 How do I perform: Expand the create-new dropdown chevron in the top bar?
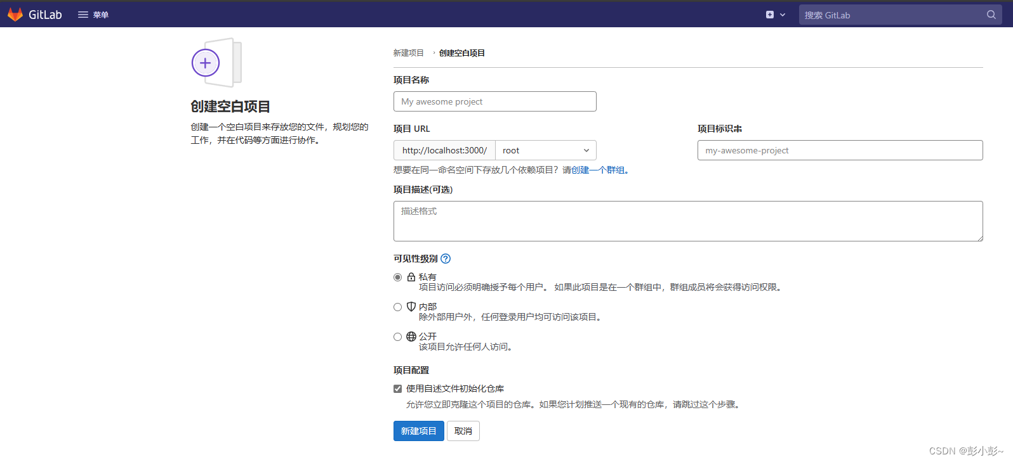coord(783,15)
